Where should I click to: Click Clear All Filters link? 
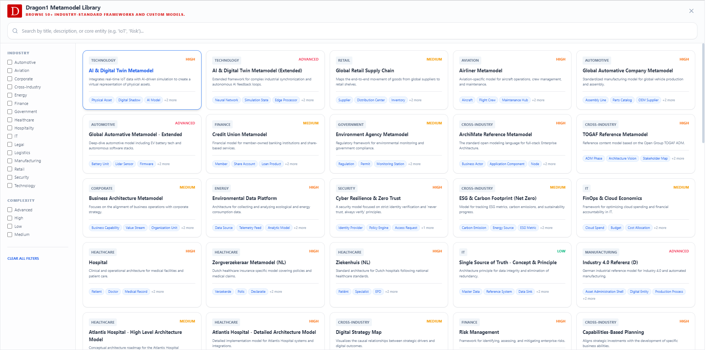(23, 259)
